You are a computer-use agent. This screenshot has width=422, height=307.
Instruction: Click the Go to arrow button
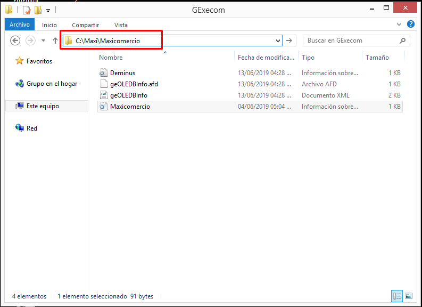coord(289,41)
